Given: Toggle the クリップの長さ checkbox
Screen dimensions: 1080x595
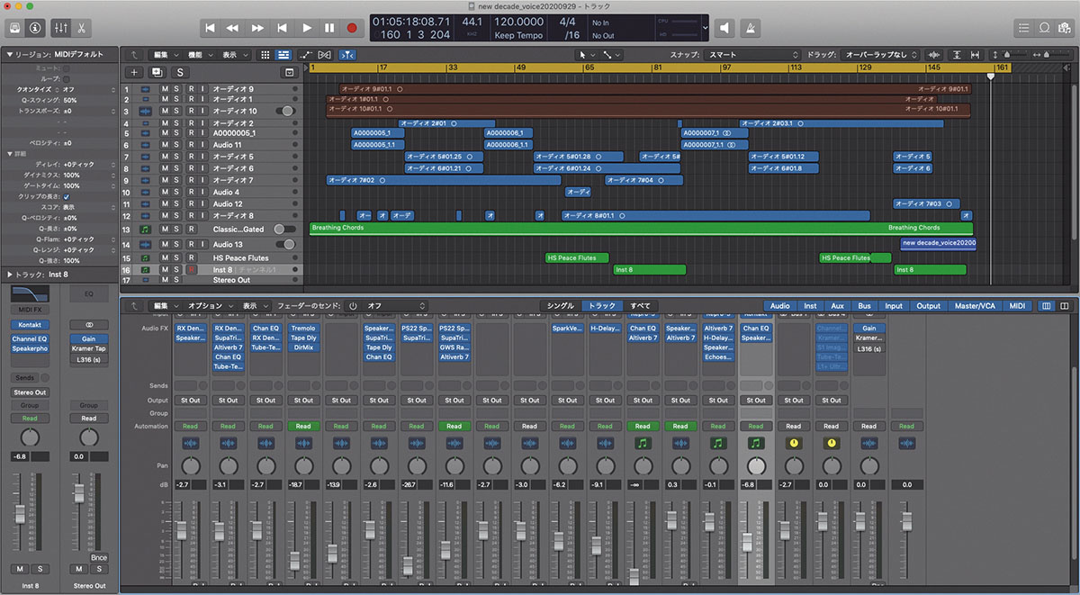Looking at the screenshot, I should [x=67, y=196].
